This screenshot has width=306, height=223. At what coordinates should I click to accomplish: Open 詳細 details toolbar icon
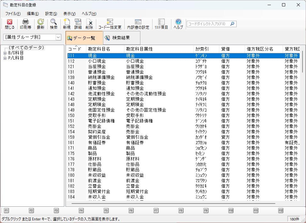(78, 24)
